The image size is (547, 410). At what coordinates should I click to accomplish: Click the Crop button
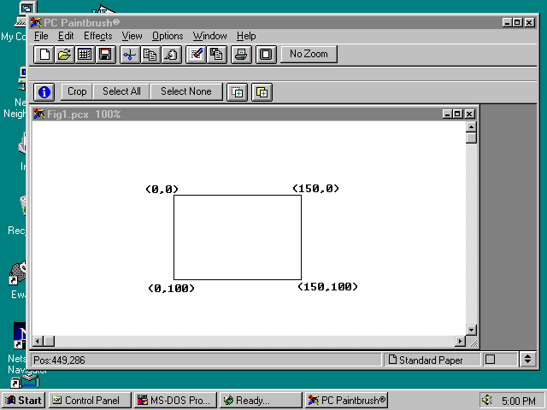(x=77, y=91)
